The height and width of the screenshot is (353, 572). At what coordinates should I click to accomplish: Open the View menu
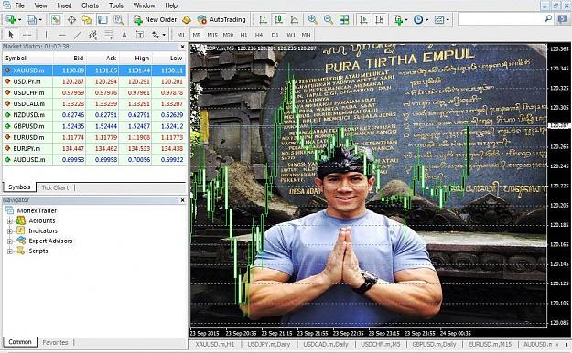(40, 5)
